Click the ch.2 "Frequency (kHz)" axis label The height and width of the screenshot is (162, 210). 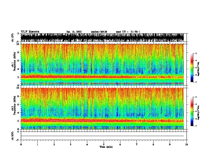(15, 105)
